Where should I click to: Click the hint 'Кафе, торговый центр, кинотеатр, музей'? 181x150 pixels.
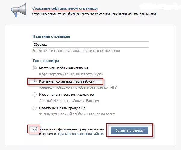click(x=71, y=74)
